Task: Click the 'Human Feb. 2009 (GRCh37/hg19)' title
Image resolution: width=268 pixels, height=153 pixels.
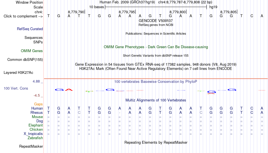Action: (127, 2)
